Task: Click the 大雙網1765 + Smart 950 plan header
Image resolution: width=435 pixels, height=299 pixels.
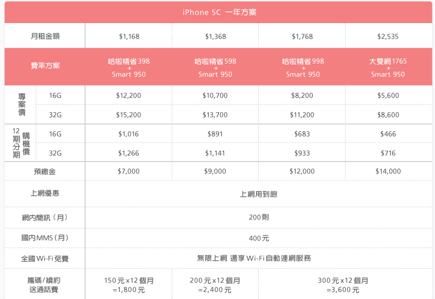Action: click(388, 68)
